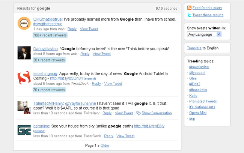Open OMGthatssotrue avatar image
The image size is (244, 153).
(x=24, y=23)
